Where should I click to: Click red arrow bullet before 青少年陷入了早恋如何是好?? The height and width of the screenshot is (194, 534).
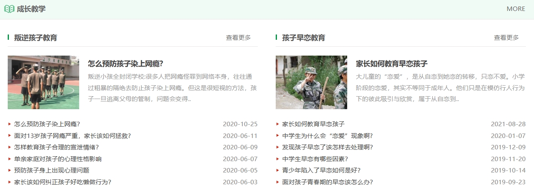click(277, 170)
